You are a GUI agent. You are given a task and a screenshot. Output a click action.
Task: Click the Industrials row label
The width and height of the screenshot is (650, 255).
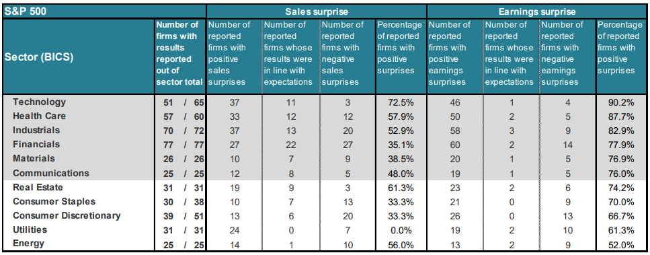click(36, 131)
